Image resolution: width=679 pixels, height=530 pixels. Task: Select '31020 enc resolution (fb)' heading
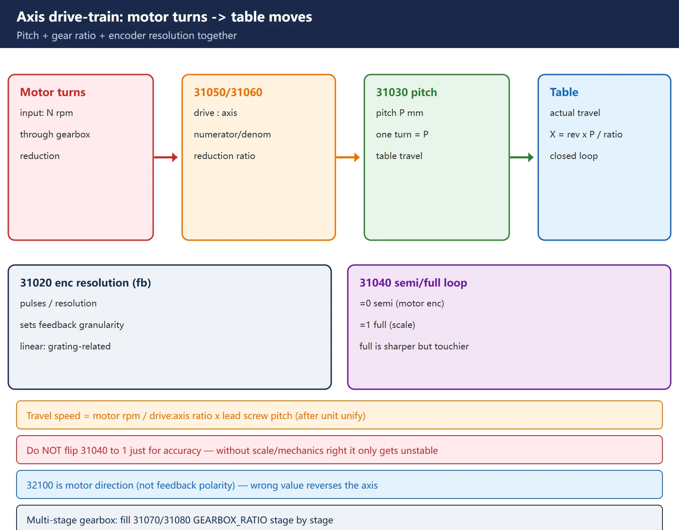[x=85, y=282]
